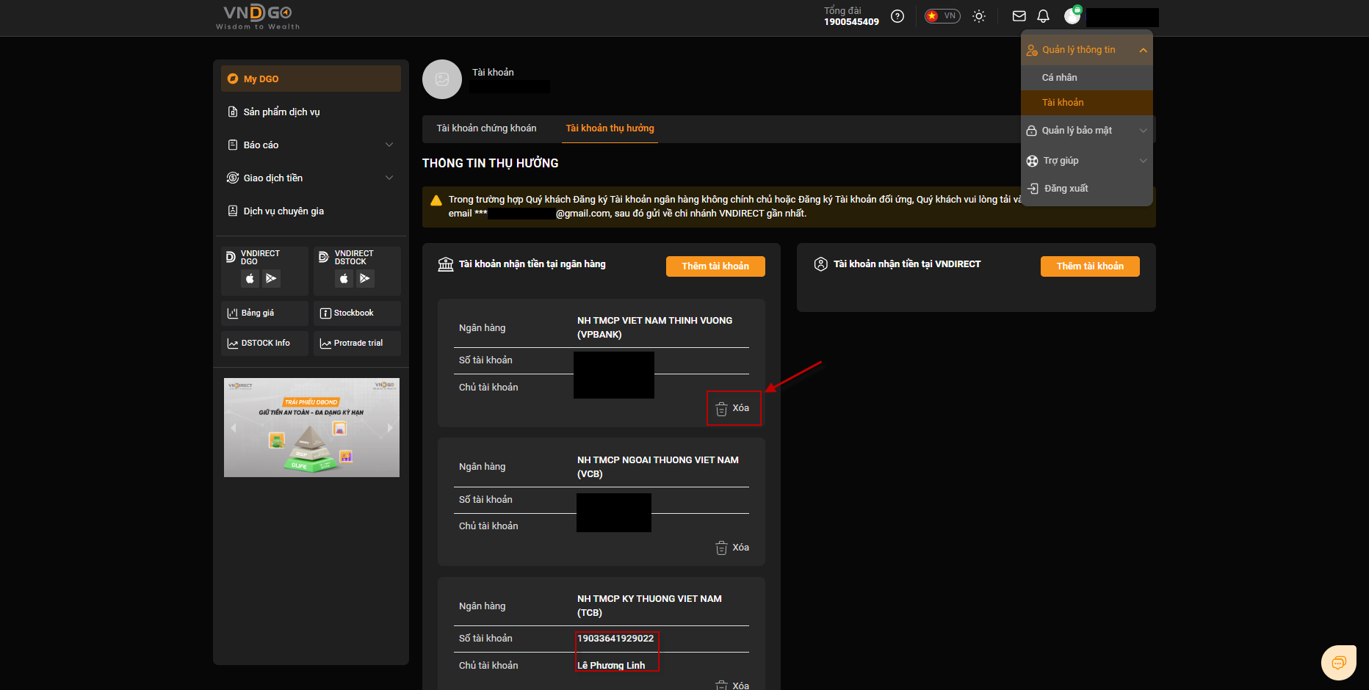Click the DGO logo icon in VNDIRECT DGO tile
This screenshot has height=690, width=1369.
click(x=231, y=257)
